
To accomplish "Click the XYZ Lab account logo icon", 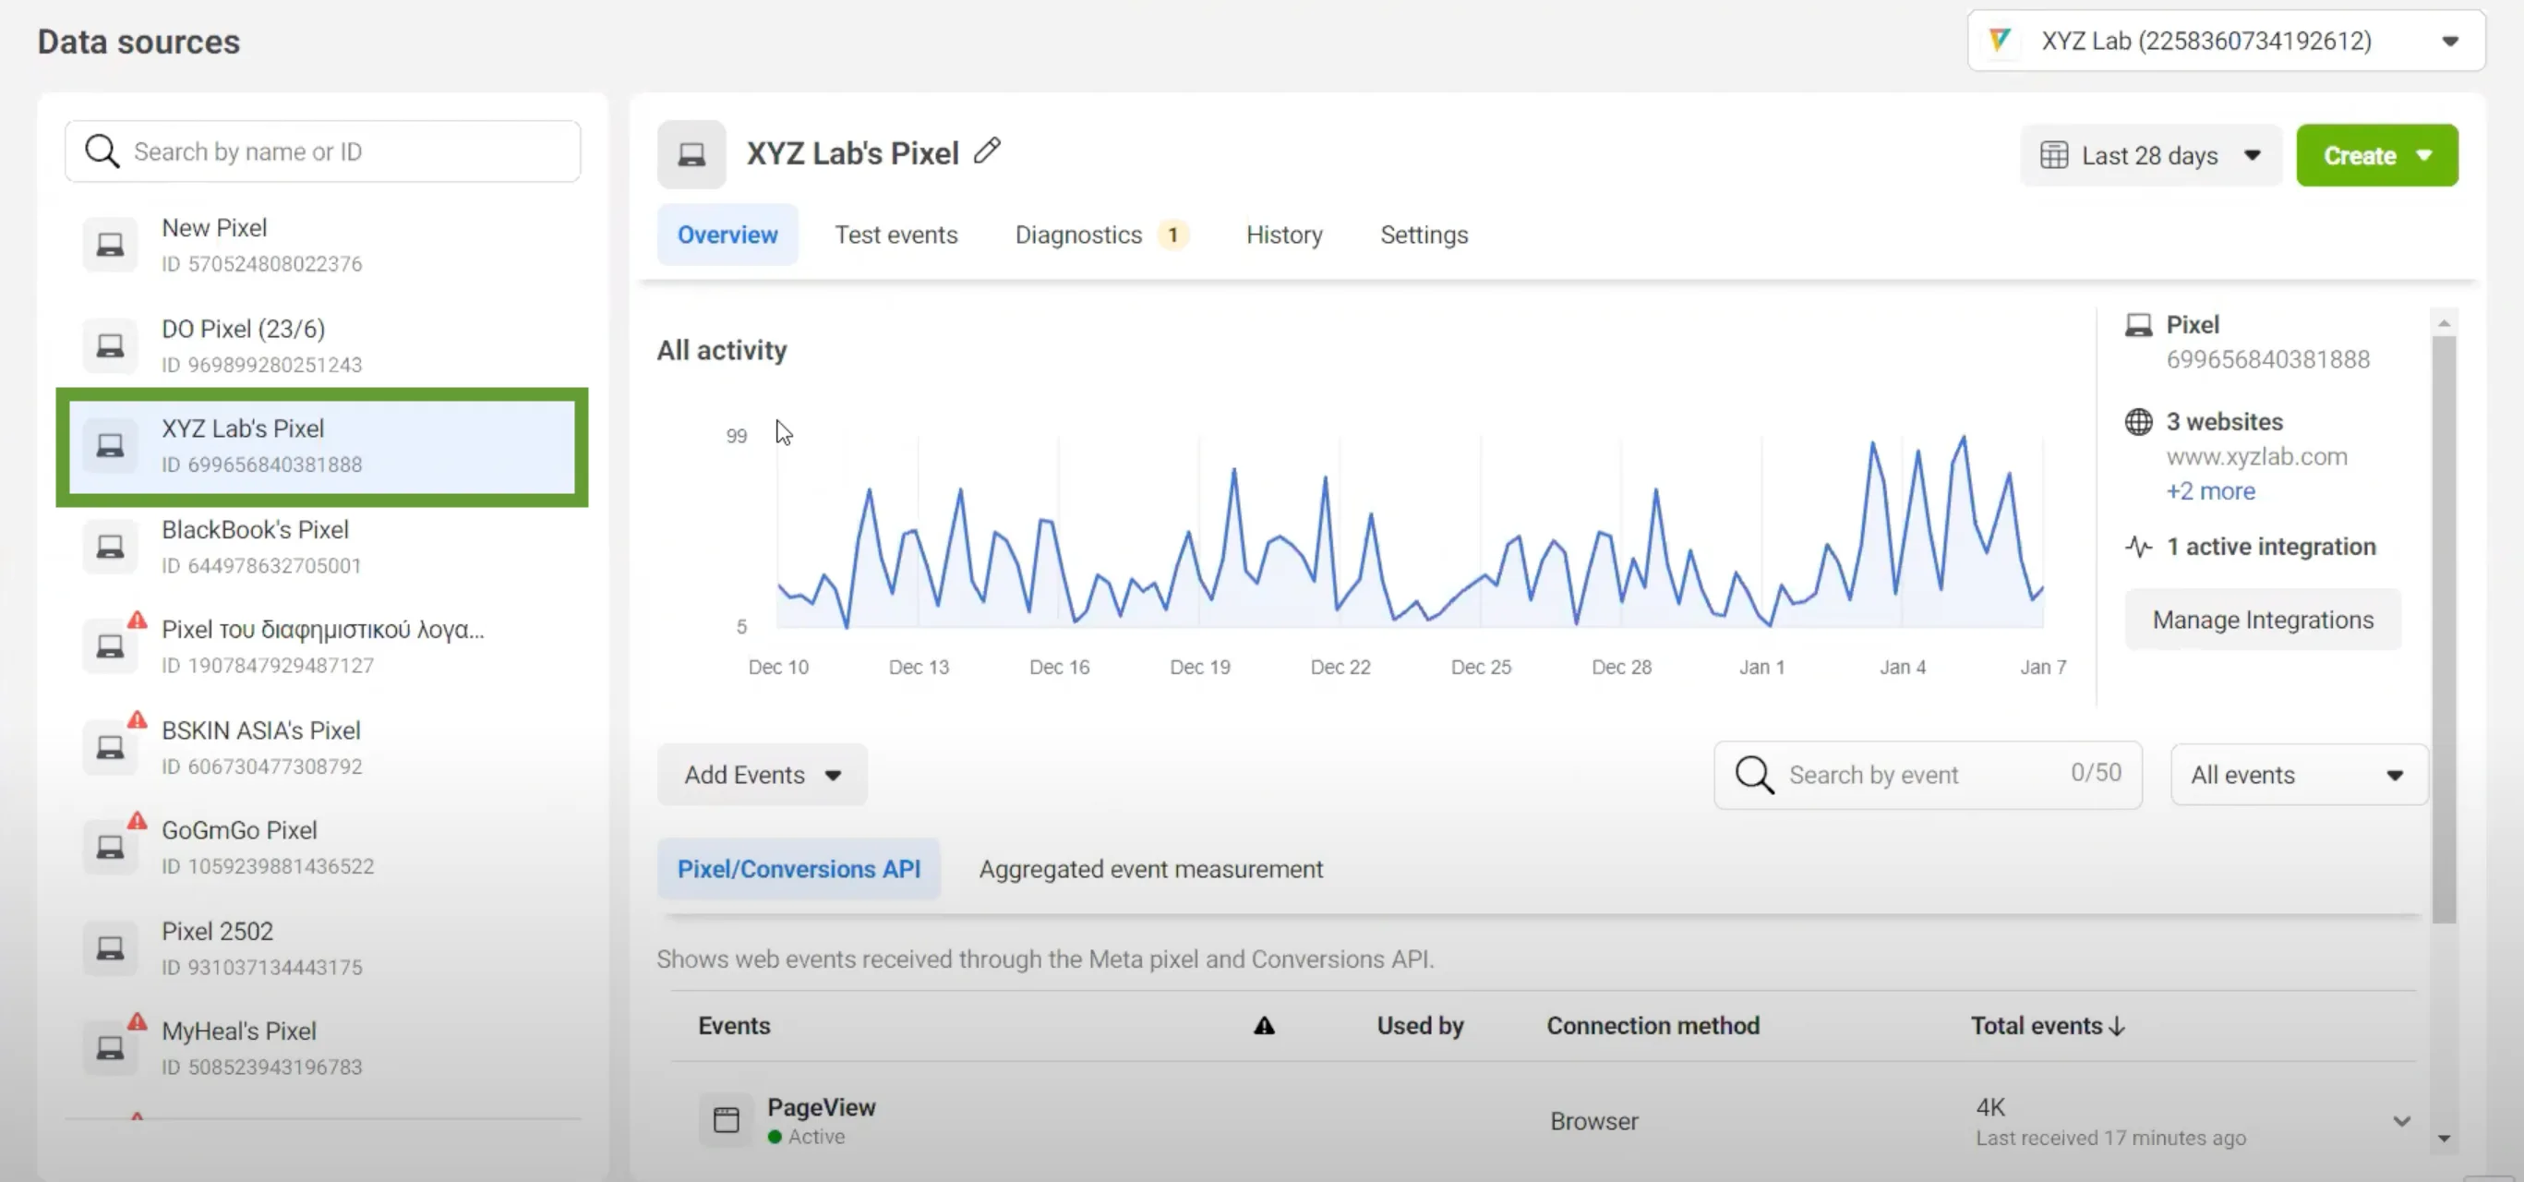I will (x=2000, y=41).
